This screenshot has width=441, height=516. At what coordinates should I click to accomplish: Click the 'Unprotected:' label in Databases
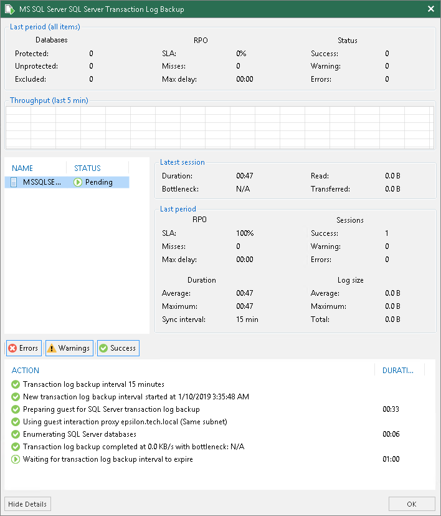click(36, 66)
